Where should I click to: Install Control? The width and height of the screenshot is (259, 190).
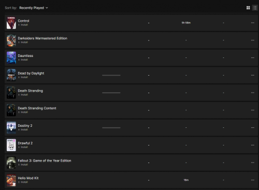[23, 25]
